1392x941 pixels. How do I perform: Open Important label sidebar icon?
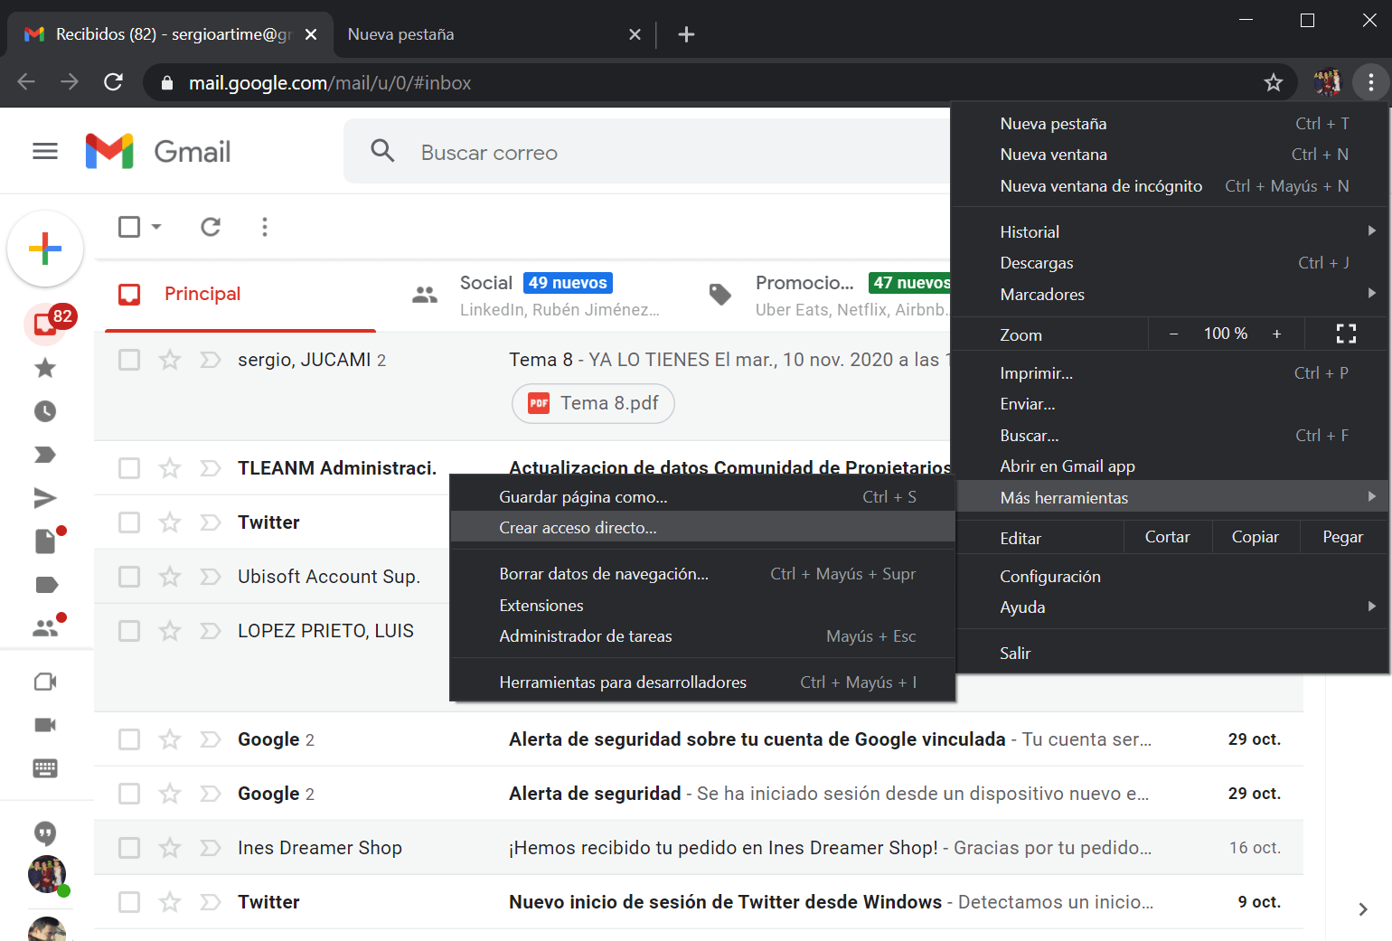click(x=45, y=455)
